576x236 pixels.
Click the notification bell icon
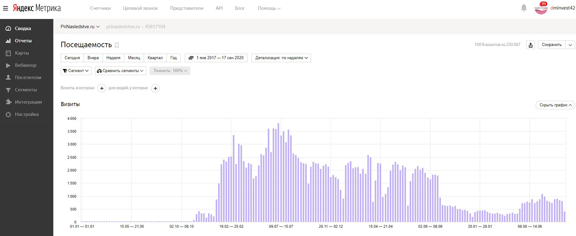(524, 8)
